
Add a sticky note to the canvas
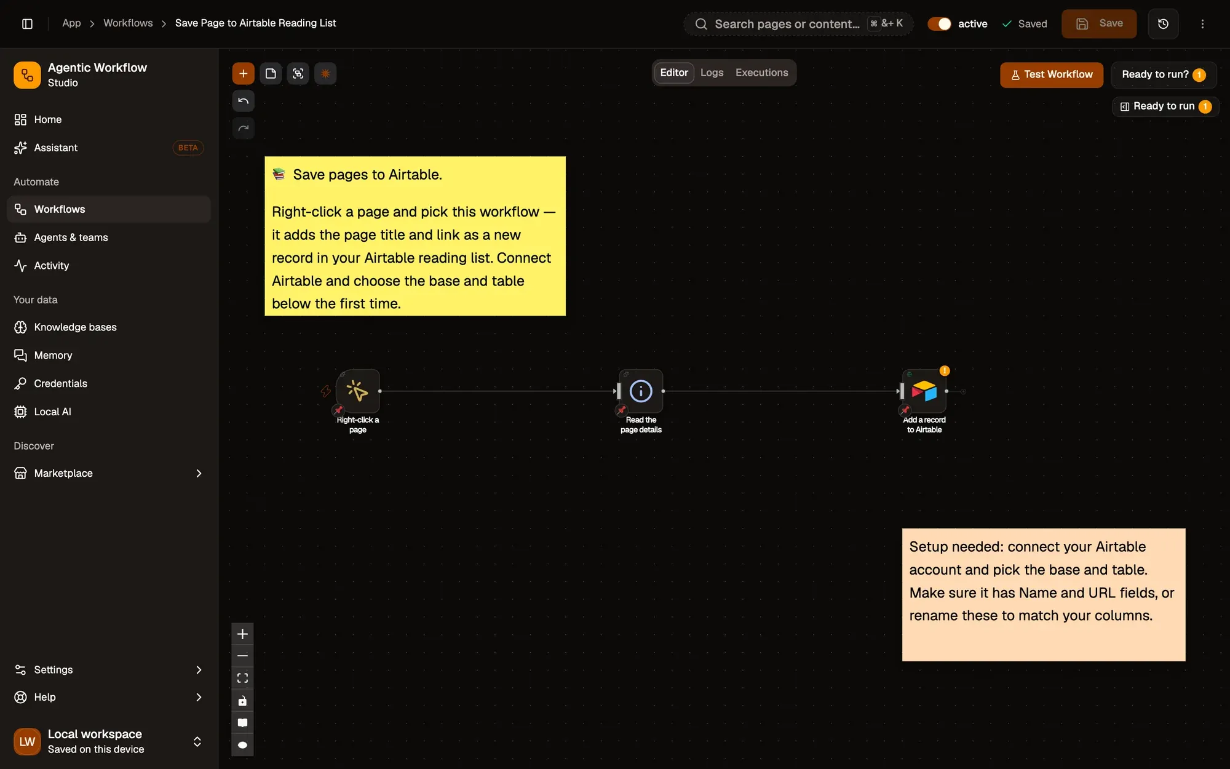[x=271, y=73]
